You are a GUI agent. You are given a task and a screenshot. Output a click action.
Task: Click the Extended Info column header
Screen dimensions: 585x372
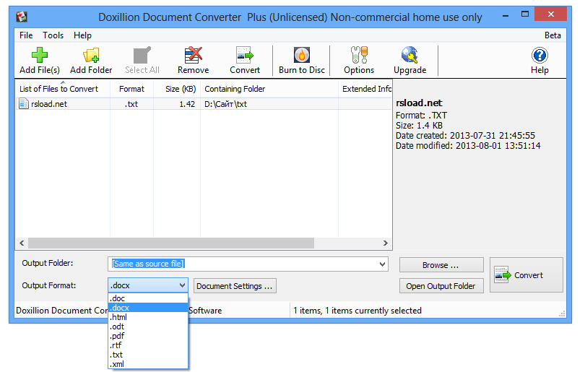(365, 89)
